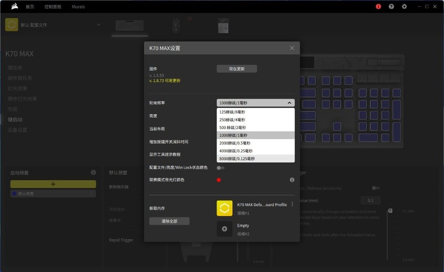This screenshot has width=444, height=272.
Task: Open the 控制面板 dashboard tab
Action: pyautogui.click(x=53, y=7)
